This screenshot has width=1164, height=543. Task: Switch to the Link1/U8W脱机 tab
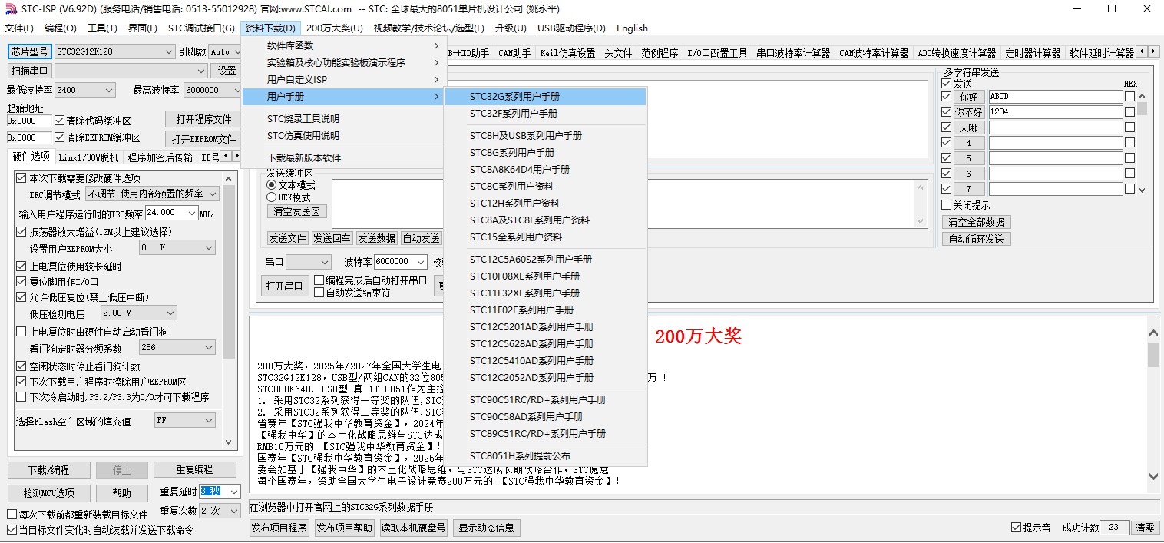pos(88,157)
